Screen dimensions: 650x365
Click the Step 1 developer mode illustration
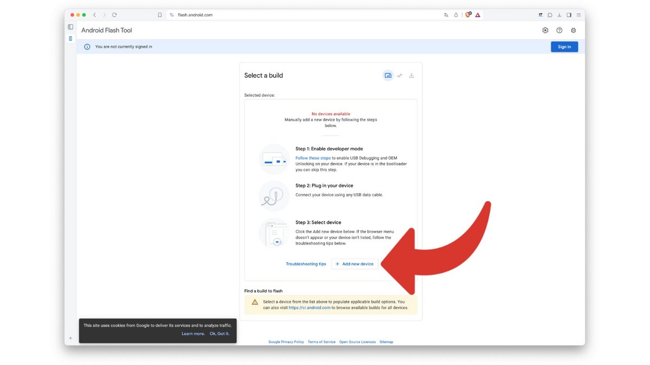pos(274,160)
